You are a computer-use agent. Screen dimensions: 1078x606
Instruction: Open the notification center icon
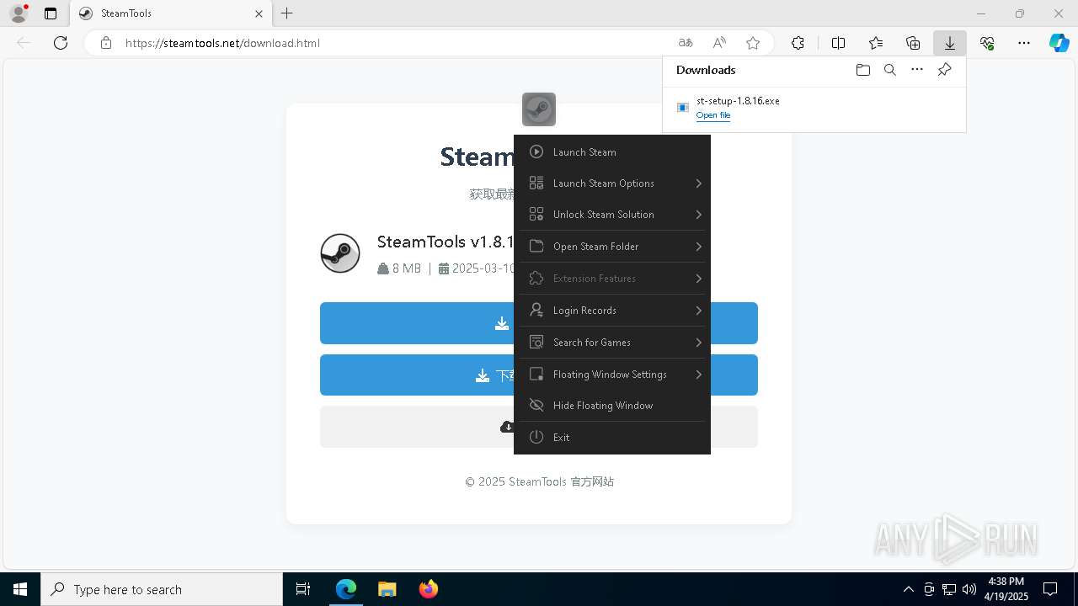tap(1050, 589)
